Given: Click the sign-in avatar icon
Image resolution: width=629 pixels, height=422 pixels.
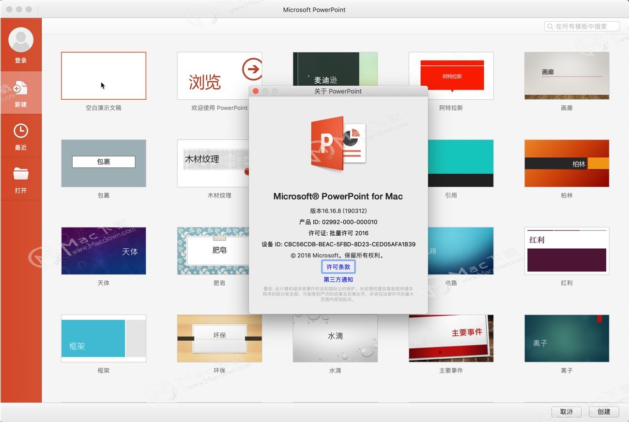Looking at the screenshot, I should tap(21, 40).
